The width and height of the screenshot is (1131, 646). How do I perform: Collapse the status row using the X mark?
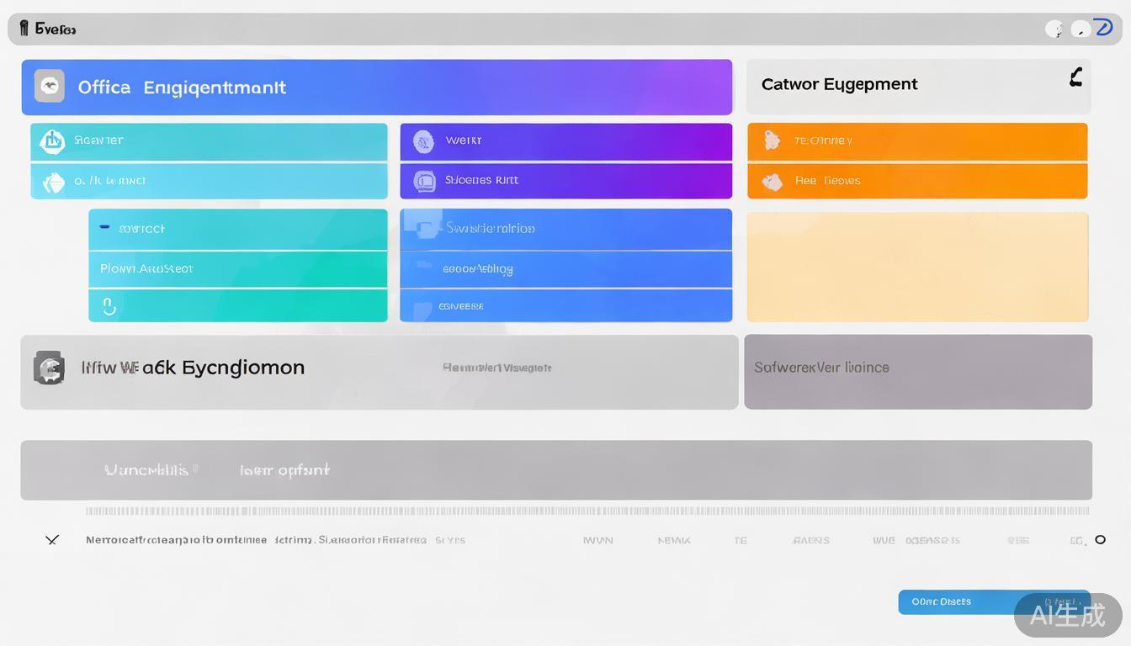pos(52,540)
